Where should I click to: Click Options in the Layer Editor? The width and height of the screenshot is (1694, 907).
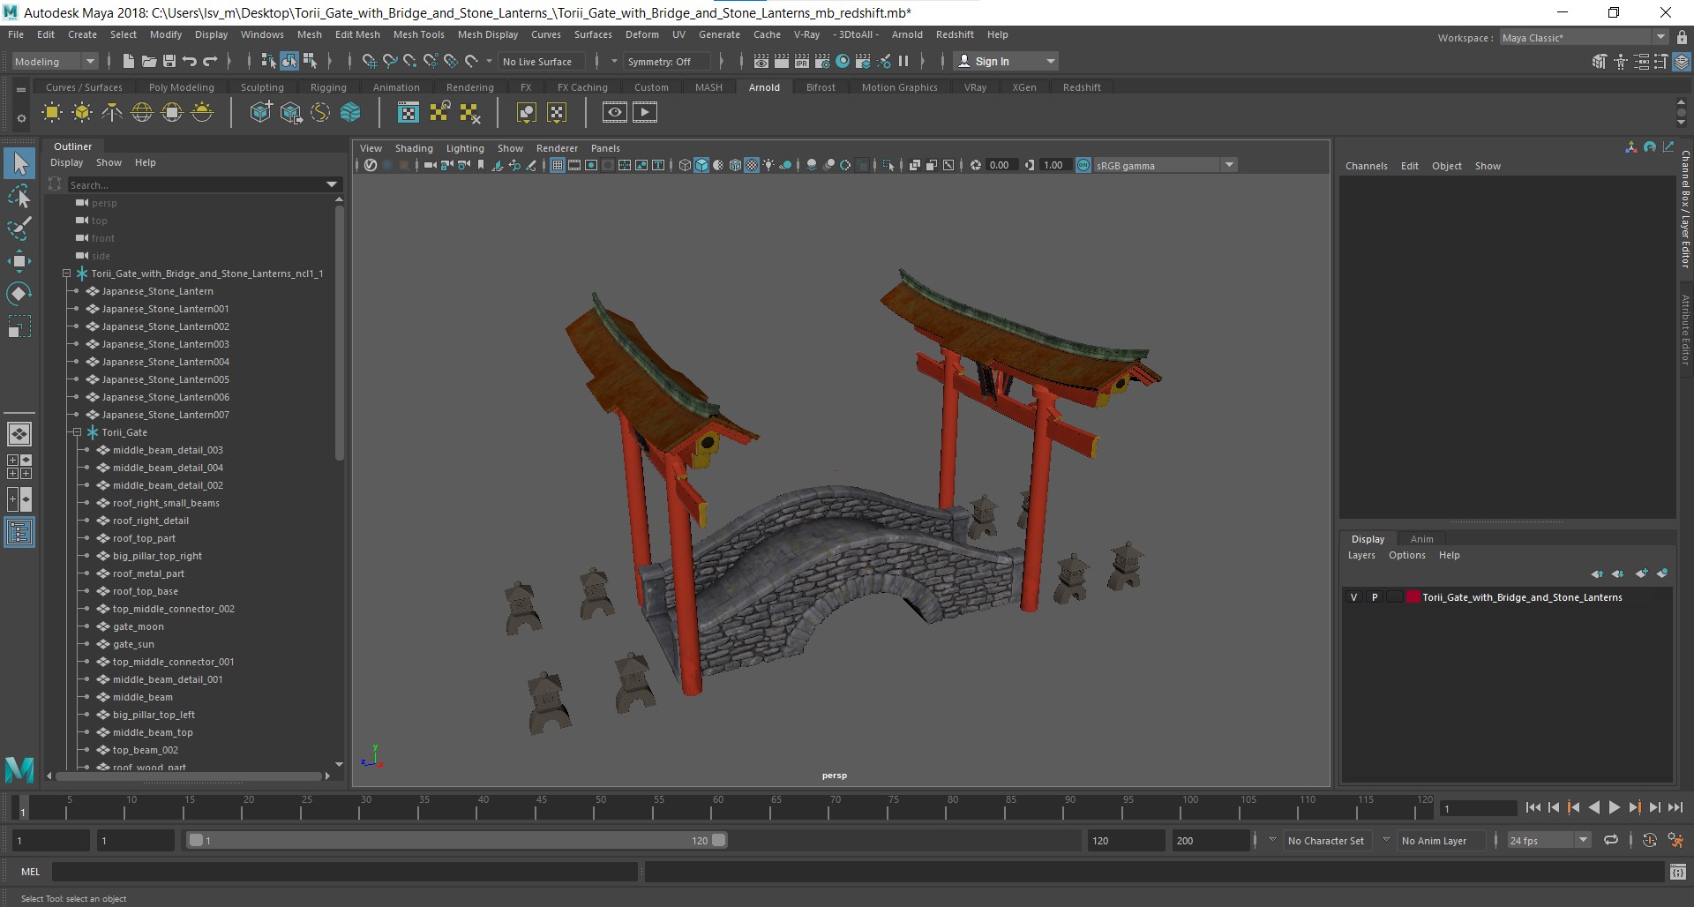(1406, 555)
